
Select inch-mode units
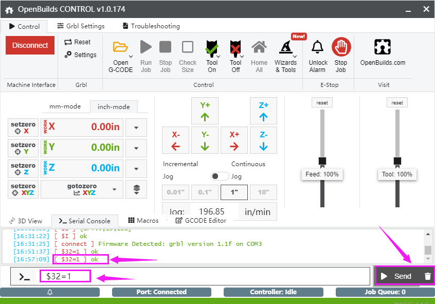coord(114,106)
